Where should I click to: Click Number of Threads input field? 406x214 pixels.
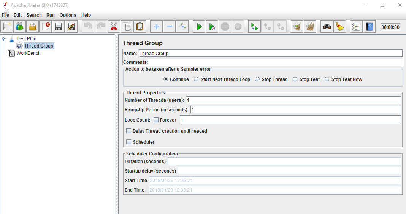(293, 100)
